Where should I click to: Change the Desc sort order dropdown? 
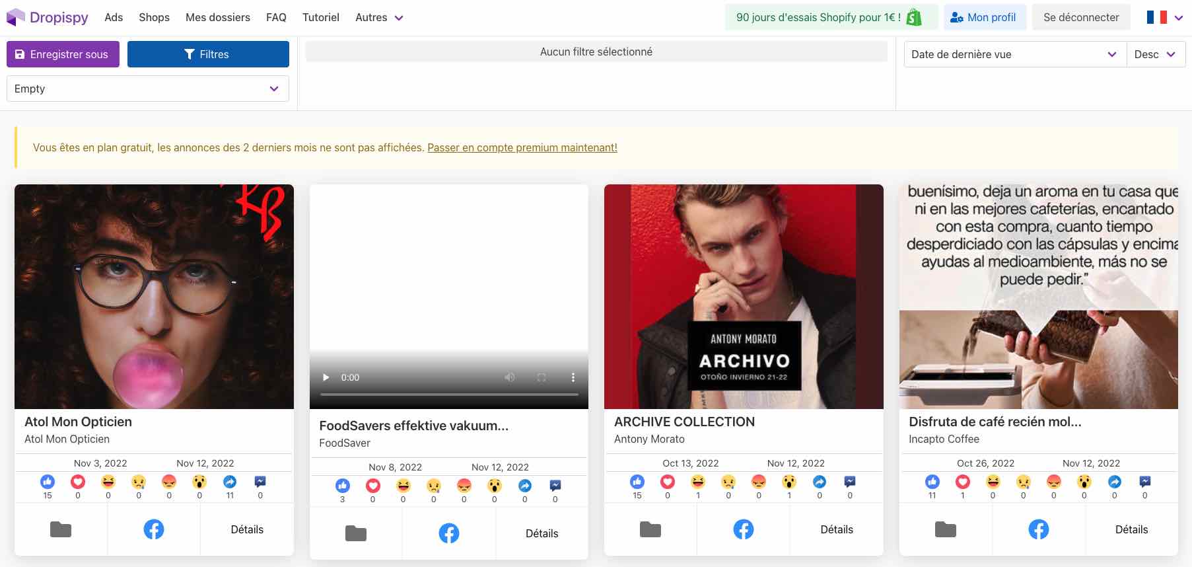click(1156, 54)
